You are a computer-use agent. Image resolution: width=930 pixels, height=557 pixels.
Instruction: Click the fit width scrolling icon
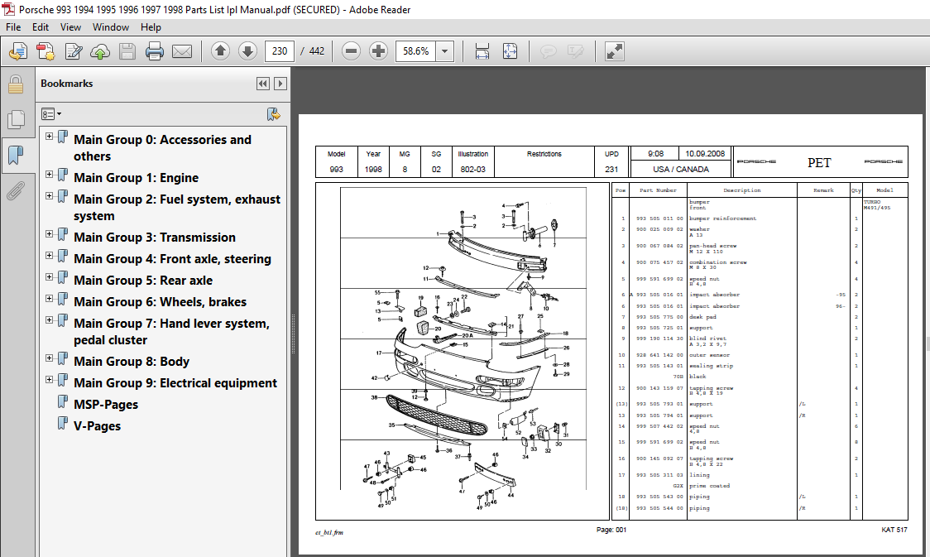[482, 51]
